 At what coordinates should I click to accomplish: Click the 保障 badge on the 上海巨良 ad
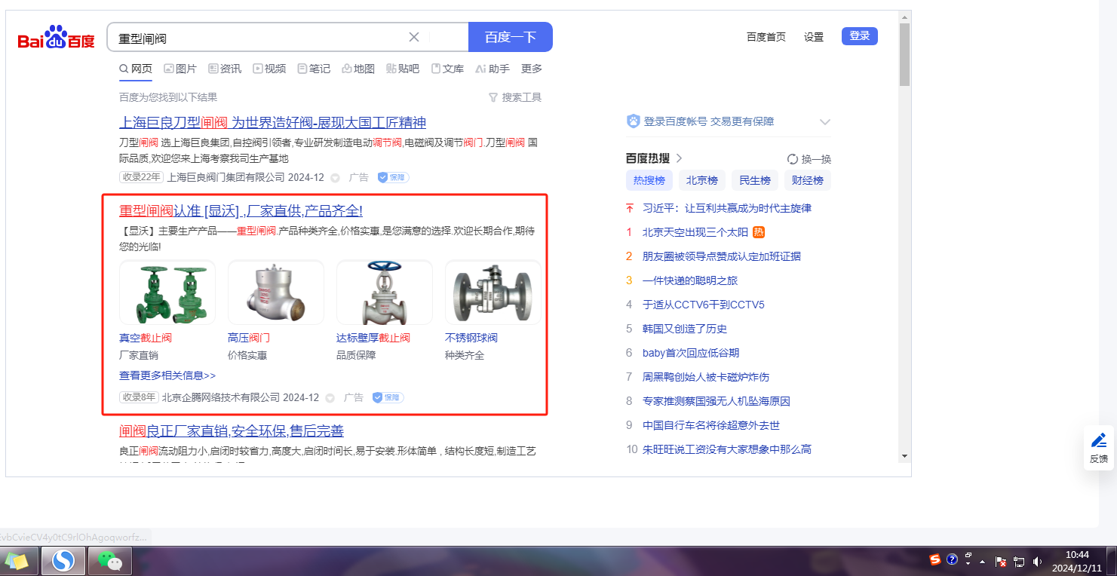point(392,177)
